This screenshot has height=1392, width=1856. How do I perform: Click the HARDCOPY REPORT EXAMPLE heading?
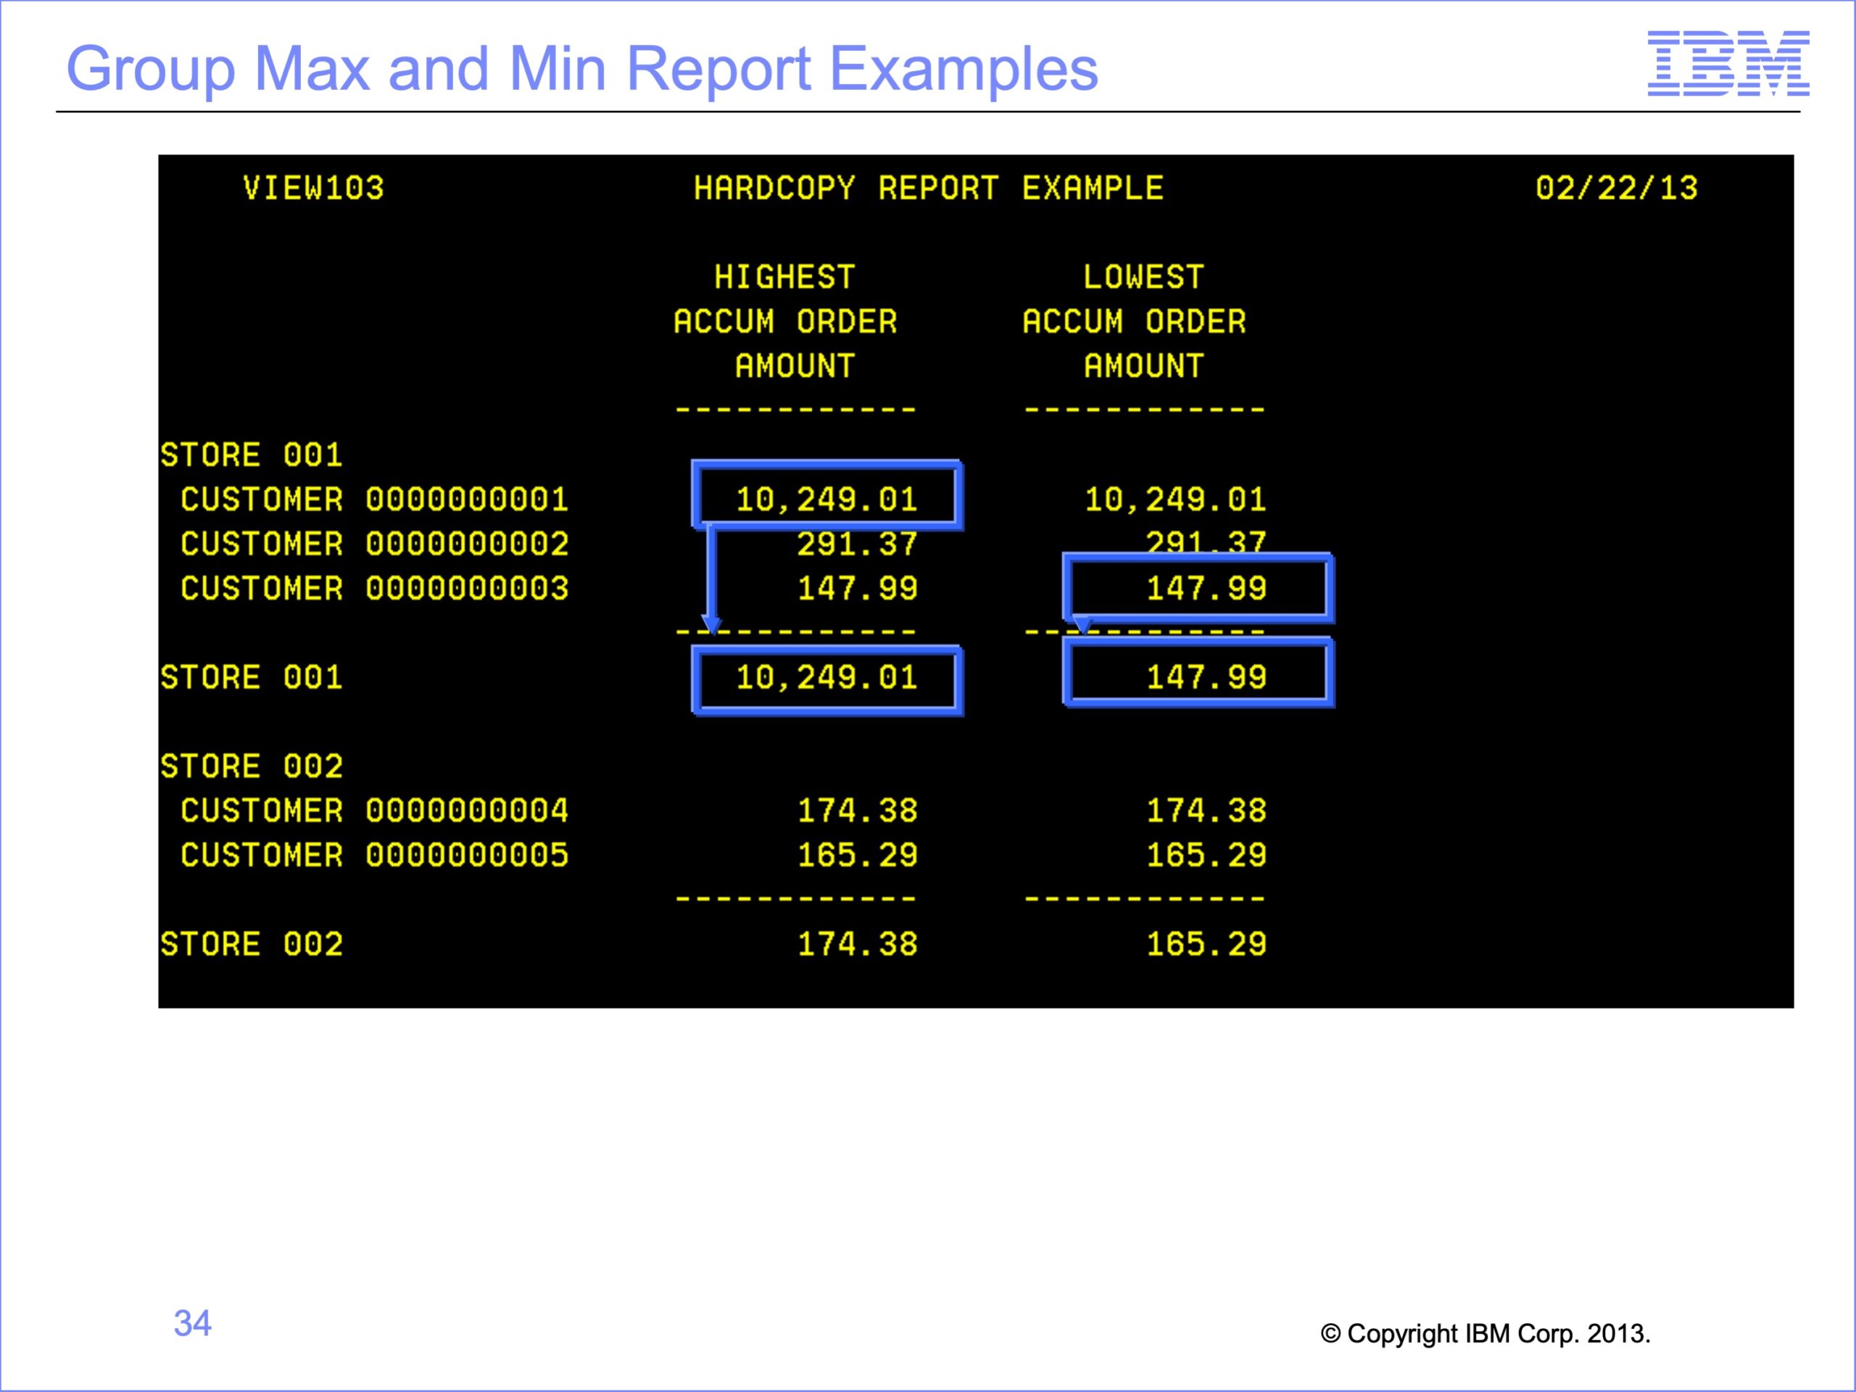point(929,188)
